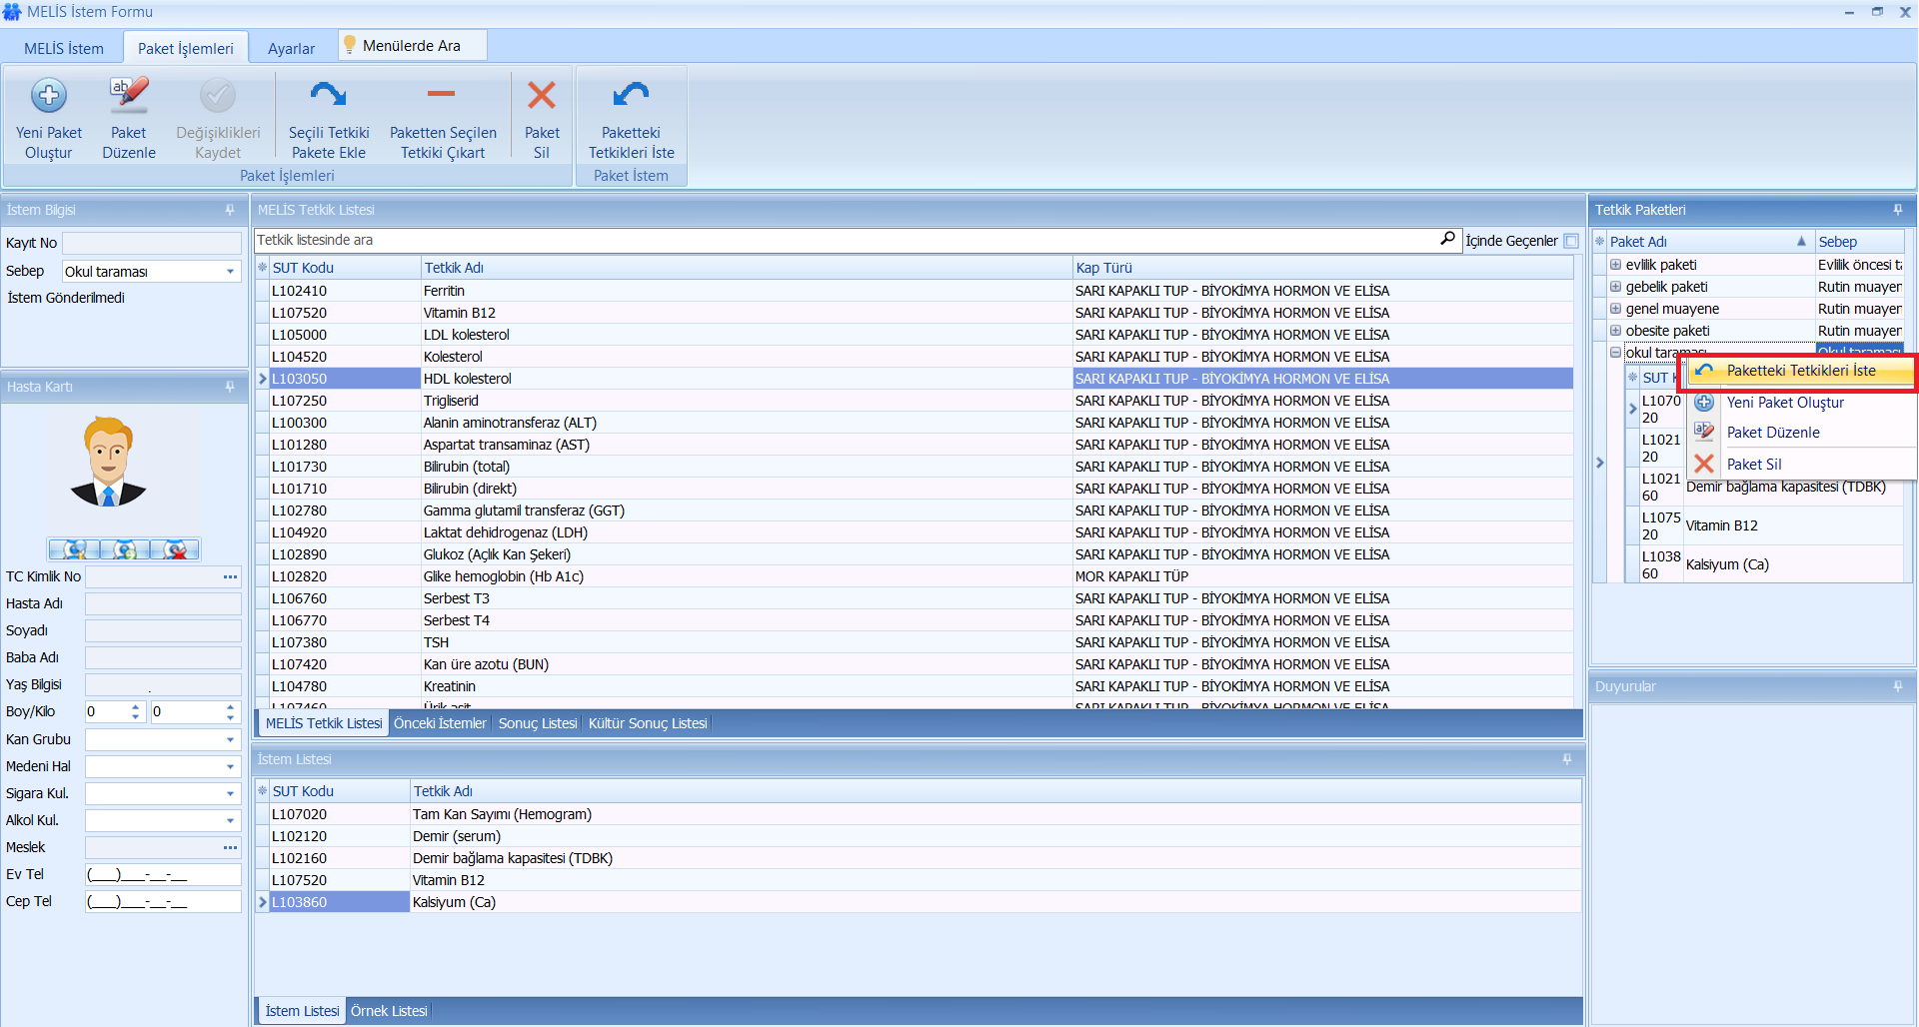This screenshot has height=1027, width=1919.
Task: Expand the genel muayene row
Action: 1615,309
